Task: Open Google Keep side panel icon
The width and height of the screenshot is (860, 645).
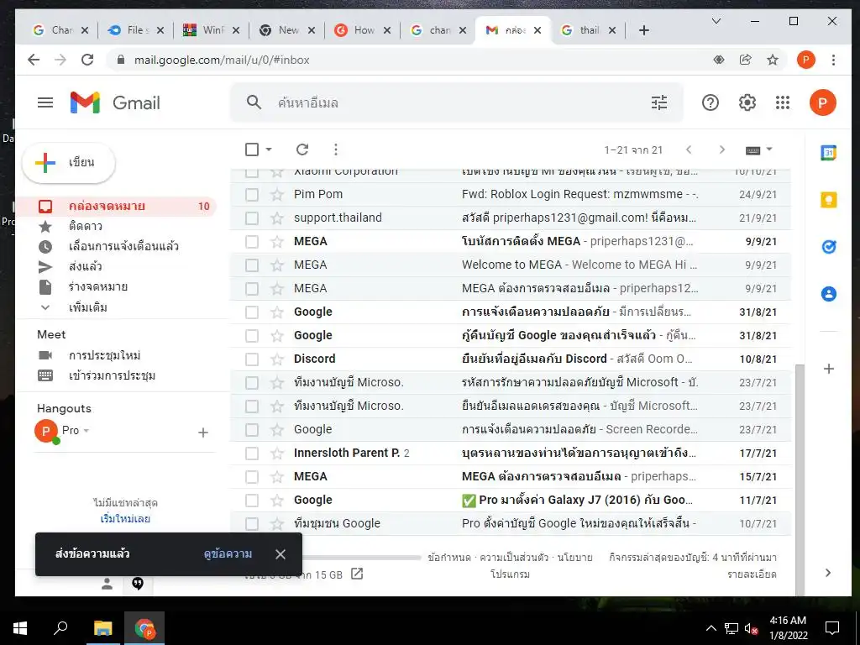Action: 829,200
